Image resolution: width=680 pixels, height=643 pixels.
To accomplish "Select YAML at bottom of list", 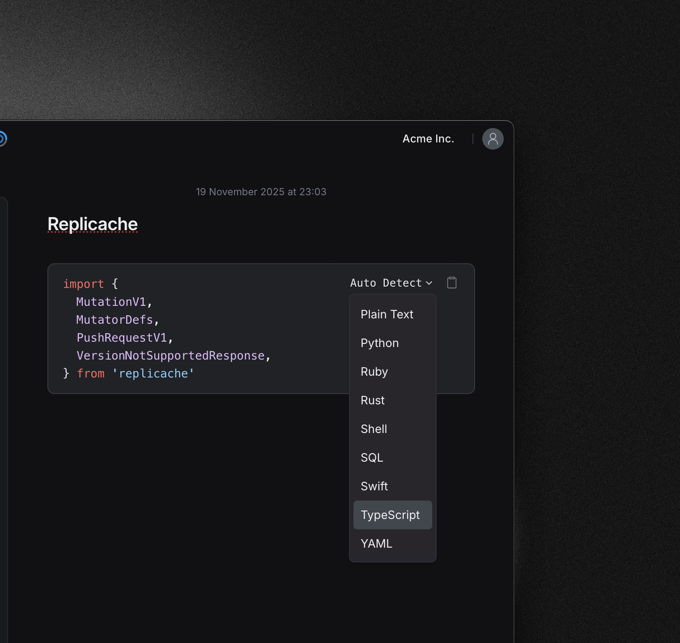I will [x=376, y=544].
